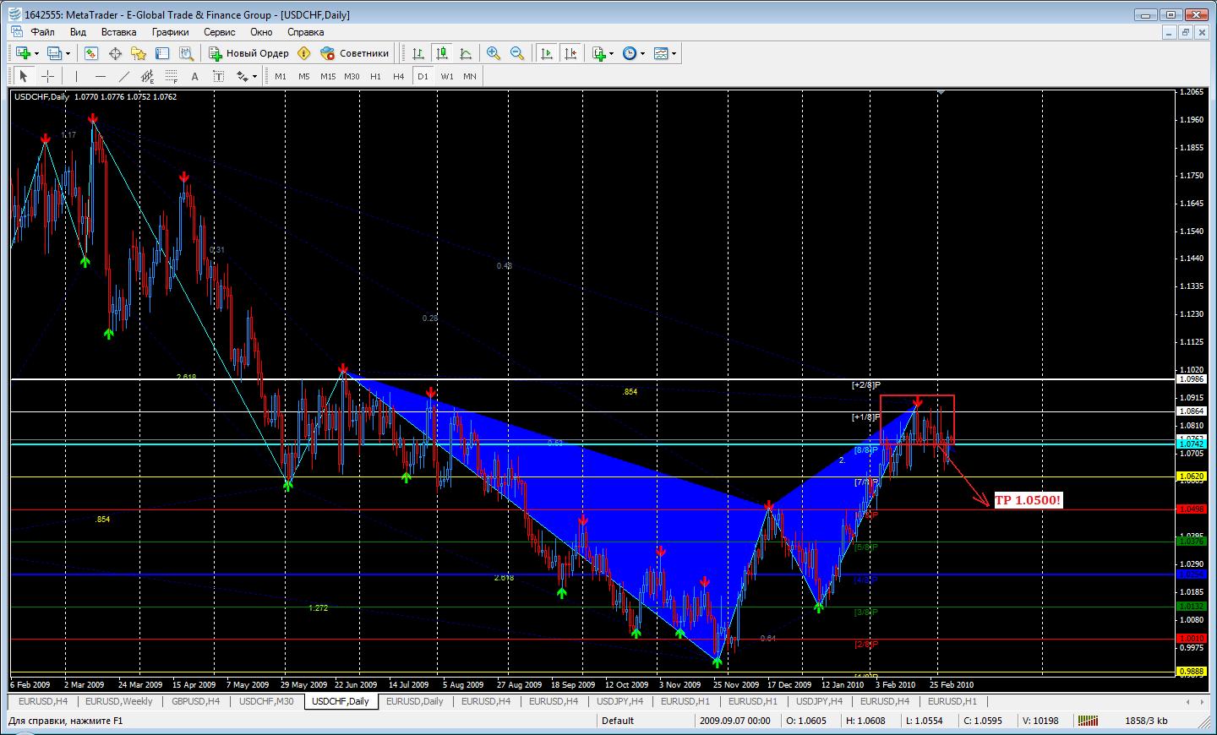Select the horizontal line drawing tool
This screenshot has height=735, width=1217.
point(100,76)
